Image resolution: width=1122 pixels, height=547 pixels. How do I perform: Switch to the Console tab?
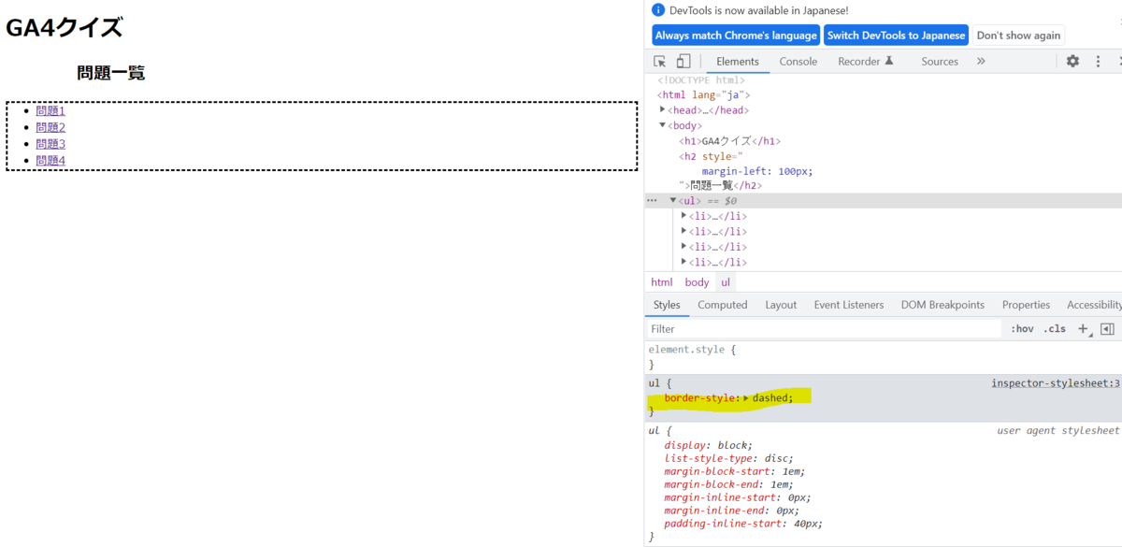798,62
